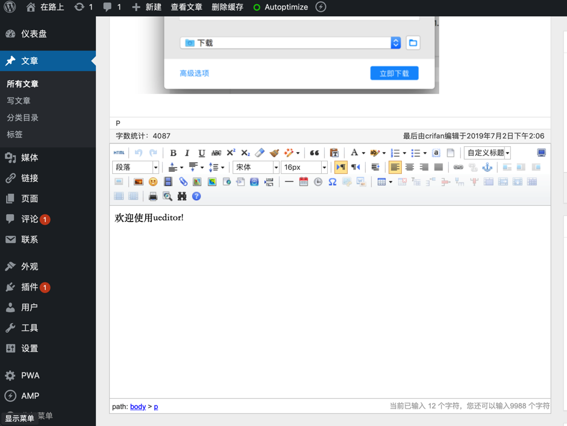The image size is (567, 426).
Task: Justify text alignment
Action: click(439, 167)
